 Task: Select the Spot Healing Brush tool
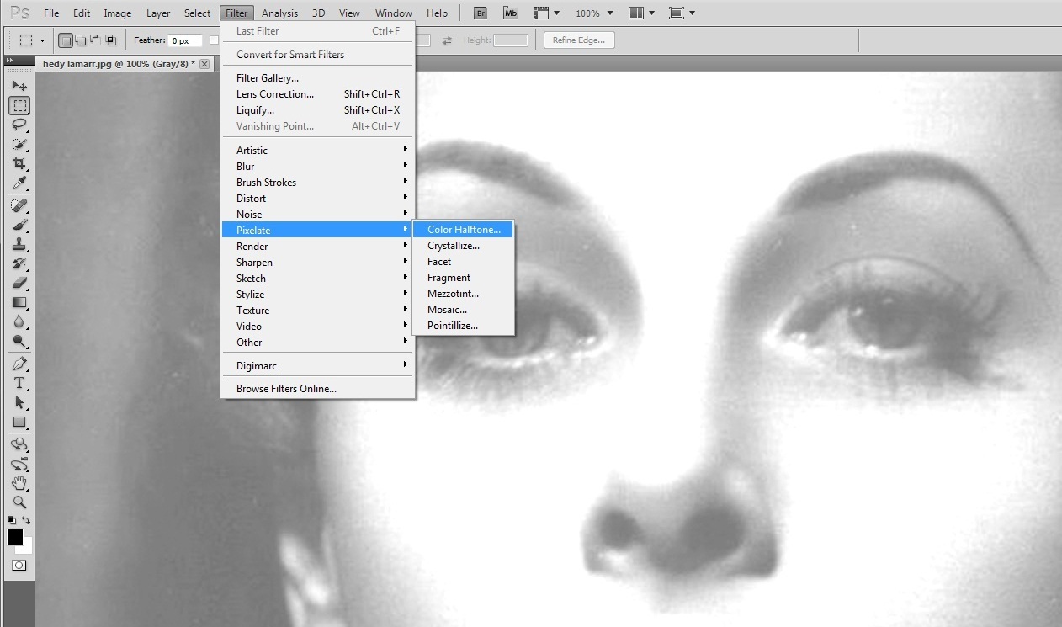[19, 206]
